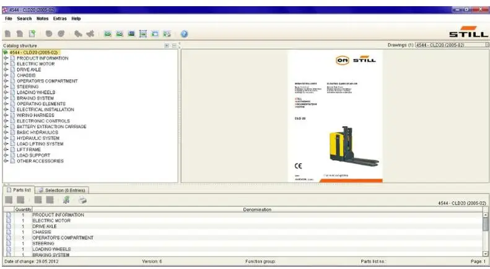This screenshot has width=490, height=269.
Task: Click the BRAKING SYSTEM row in parts list
Action: point(243,255)
